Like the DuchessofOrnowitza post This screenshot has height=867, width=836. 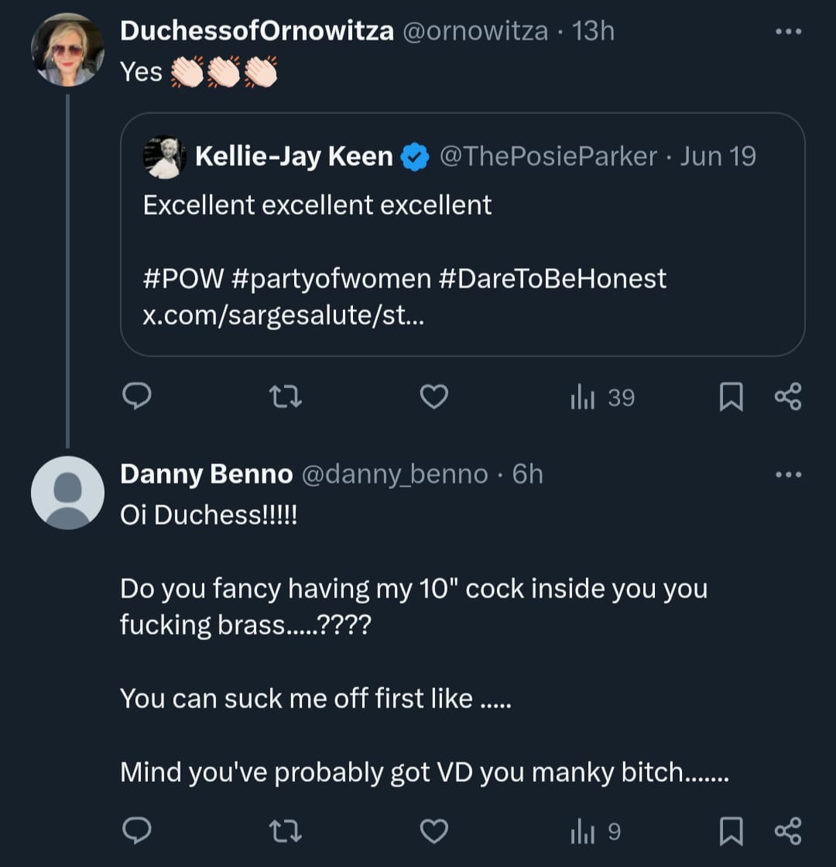[434, 397]
